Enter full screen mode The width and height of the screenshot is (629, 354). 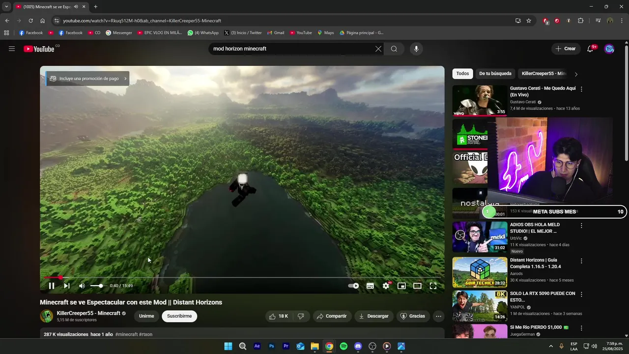click(433, 286)
